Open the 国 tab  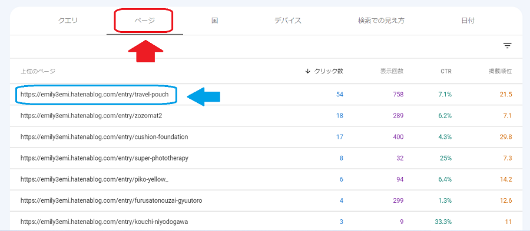pos(214,21)
